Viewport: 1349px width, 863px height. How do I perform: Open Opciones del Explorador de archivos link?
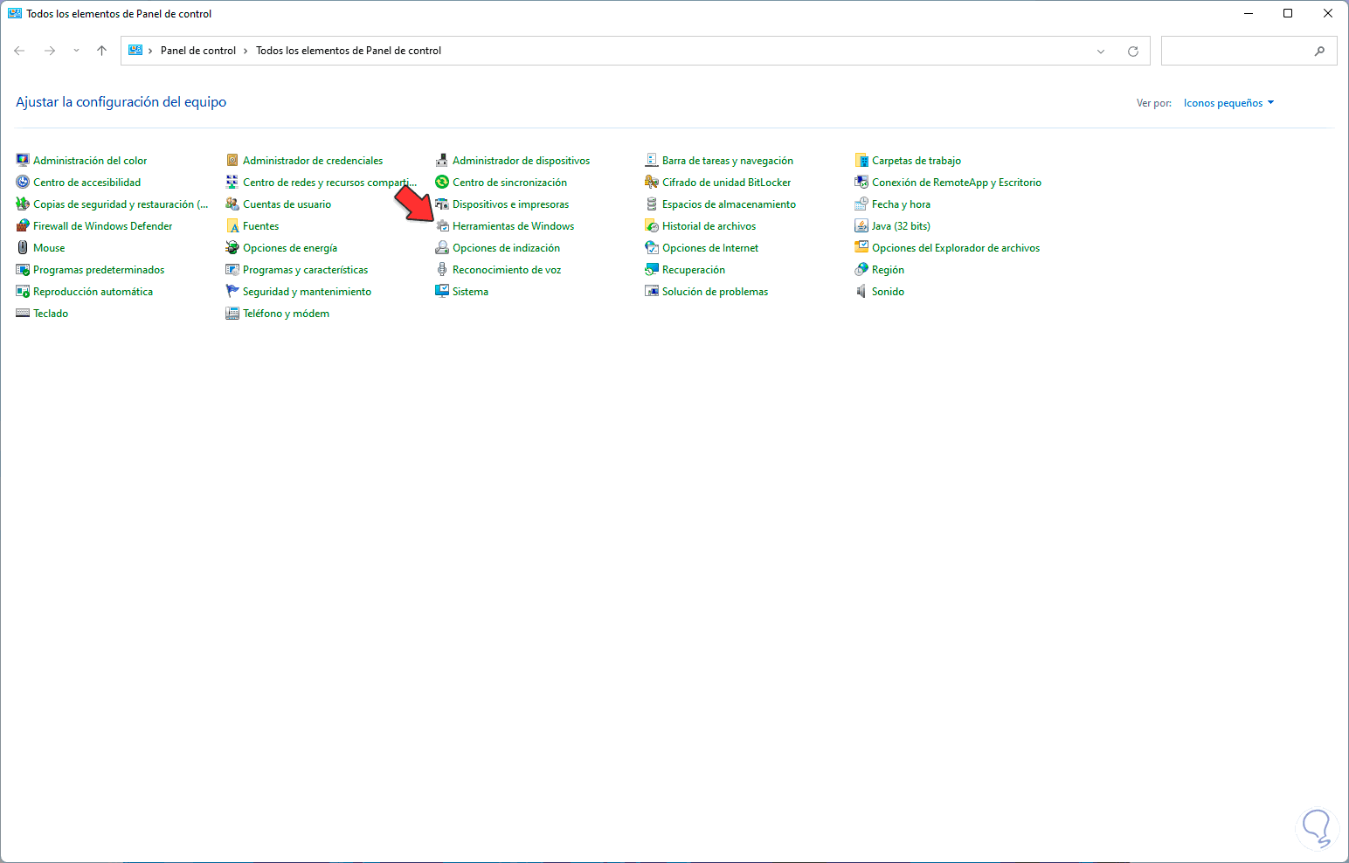(x=956, y=248)
